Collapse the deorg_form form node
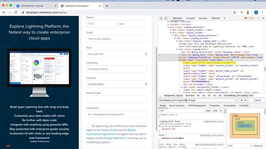266x149 pixels. [179, 55]
